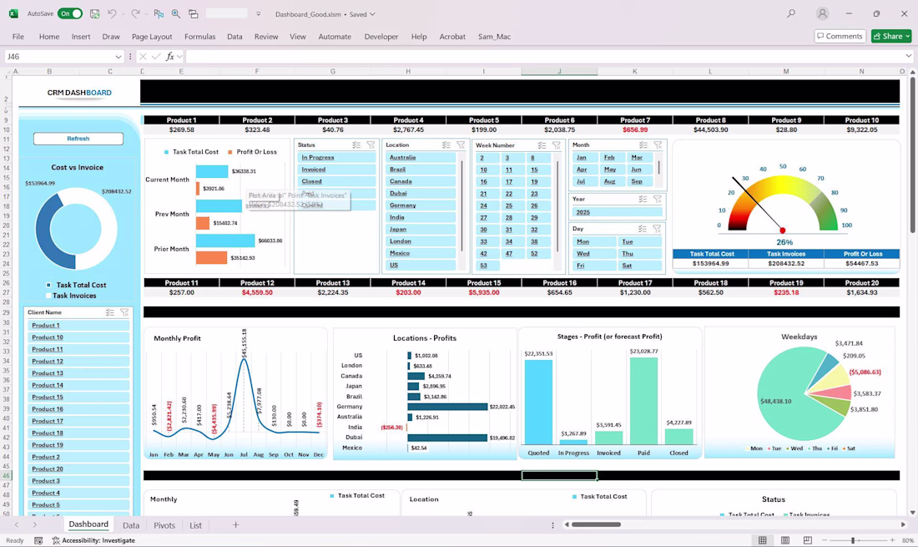The image size is (918, 547).
Task: Toggle multi-select on the Day slicer
Action: pyautogui.click(x=643, y=229)
